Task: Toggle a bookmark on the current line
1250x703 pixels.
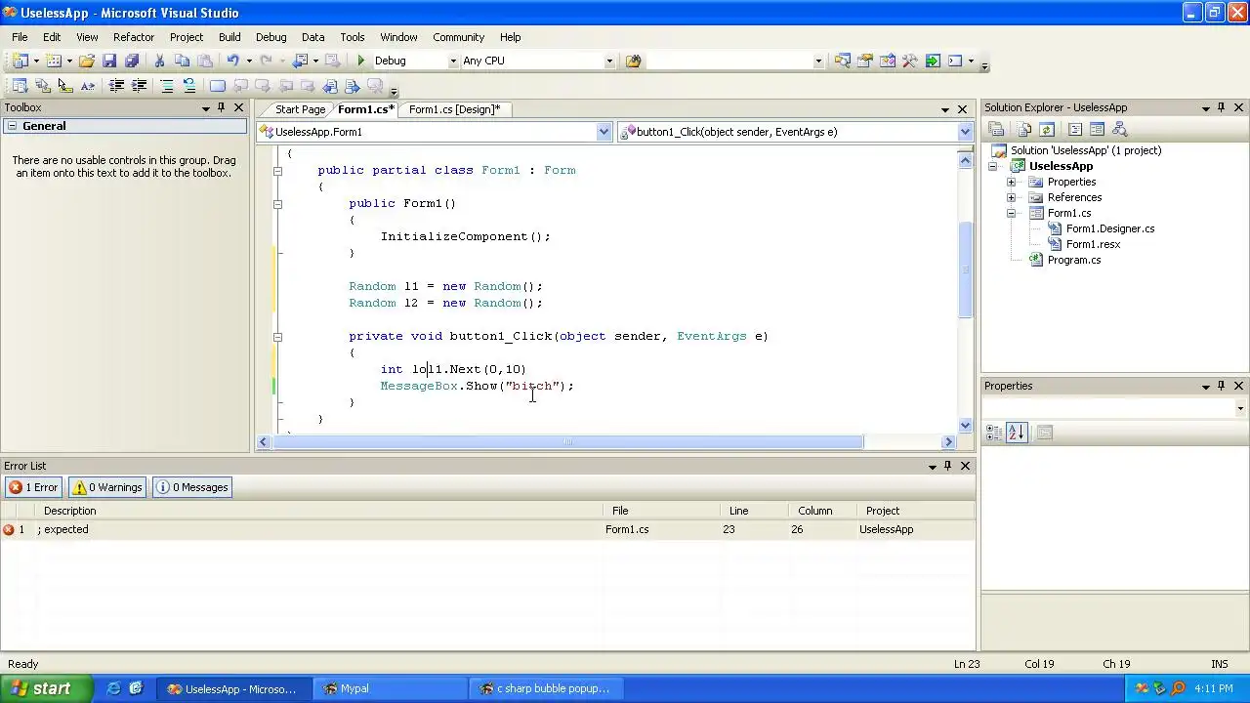Action: click(x=217, y=86)
